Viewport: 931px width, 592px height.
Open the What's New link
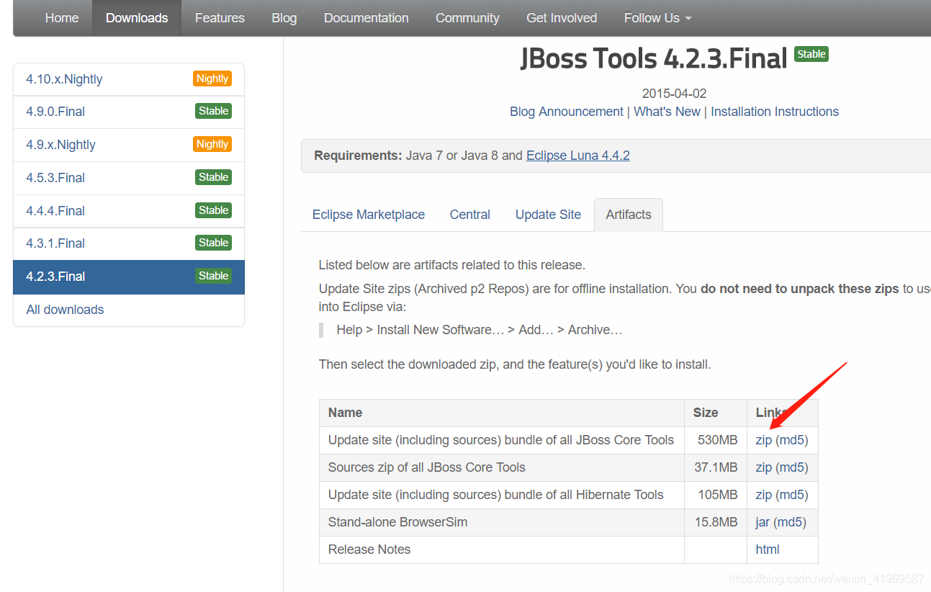667,112
